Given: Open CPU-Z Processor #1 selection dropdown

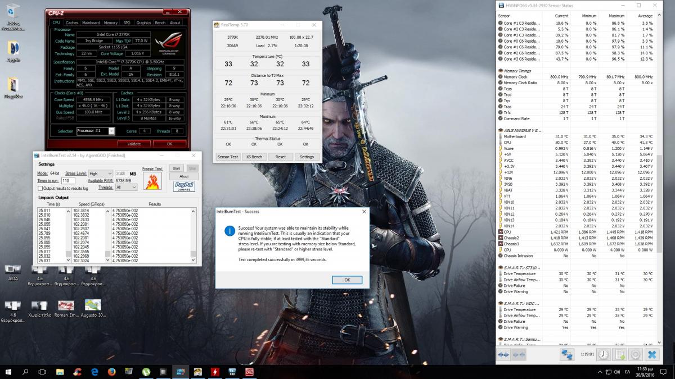Looking at the screenshot, I should point(96,131).
